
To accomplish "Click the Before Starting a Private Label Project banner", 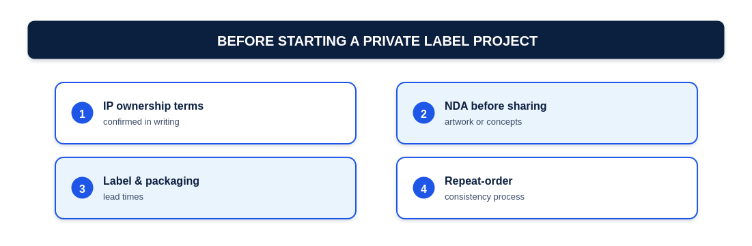I will pos(376,40).
